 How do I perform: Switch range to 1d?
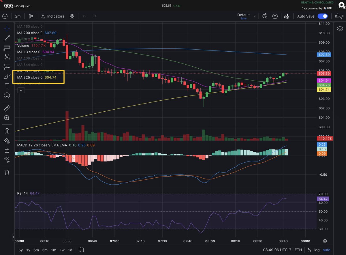coord(70,250)
